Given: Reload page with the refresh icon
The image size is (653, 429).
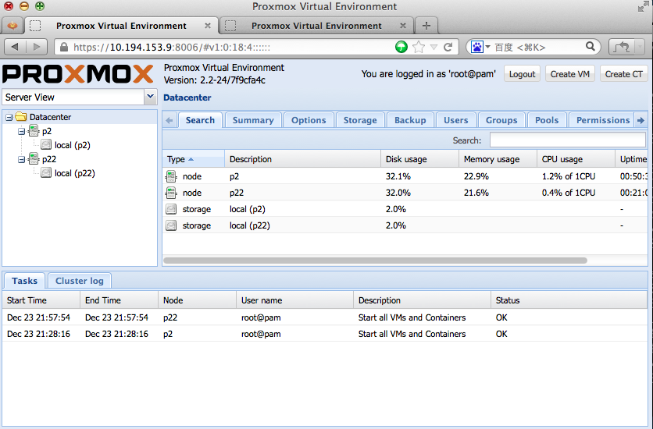Looking at the screenshot, I should [448, 47].
